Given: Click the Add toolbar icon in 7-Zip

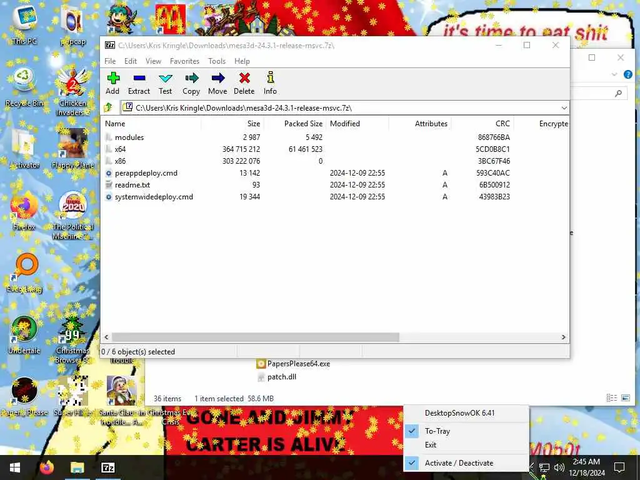Looking at the screenshot, I should tap(112, 83).
